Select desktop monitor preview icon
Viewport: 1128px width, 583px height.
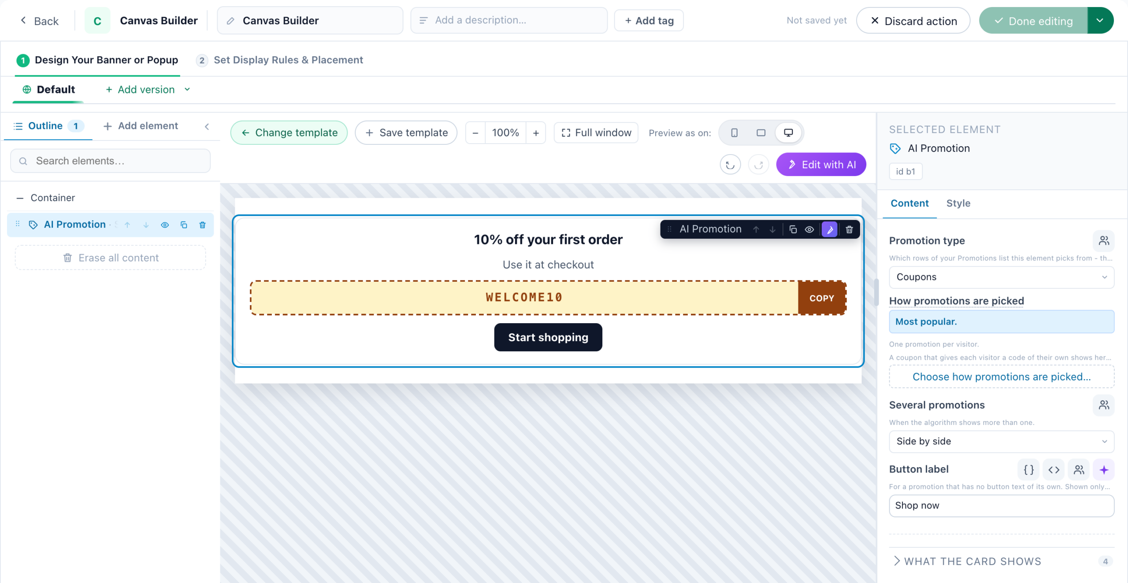tap(788, 133)
